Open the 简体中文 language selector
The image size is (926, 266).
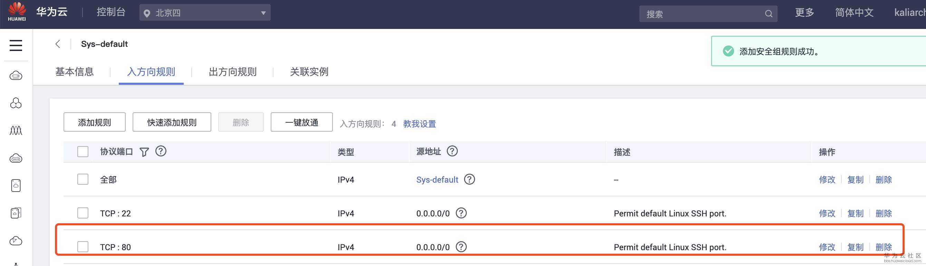click(854, 13)
